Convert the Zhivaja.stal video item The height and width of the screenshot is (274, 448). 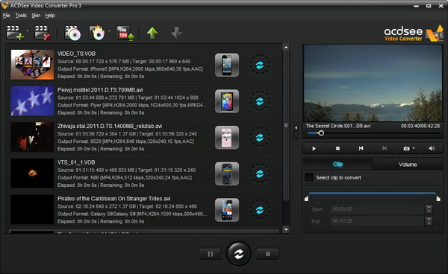(x=260, y=138)
